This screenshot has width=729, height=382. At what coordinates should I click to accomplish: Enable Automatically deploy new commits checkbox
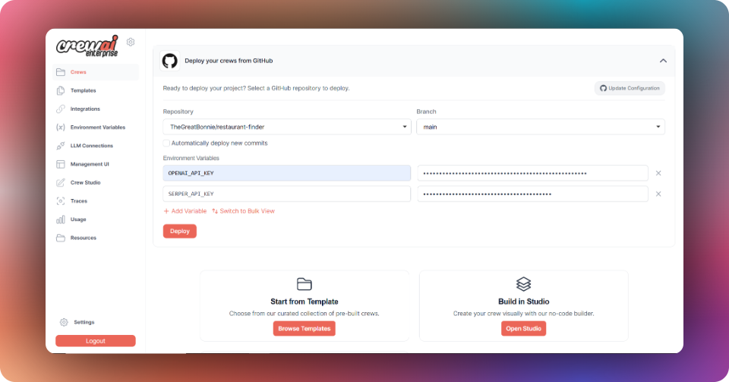coord(166,143)
